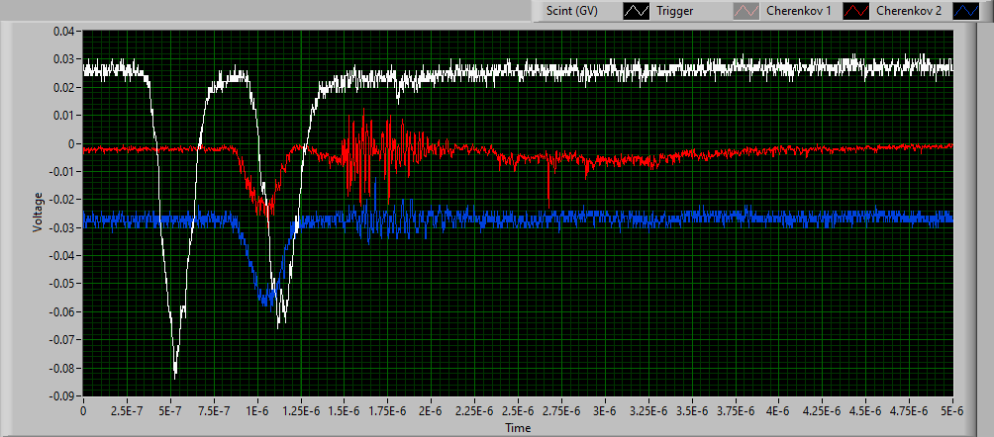Select the Time x-axis title

(x=518, y=428)
